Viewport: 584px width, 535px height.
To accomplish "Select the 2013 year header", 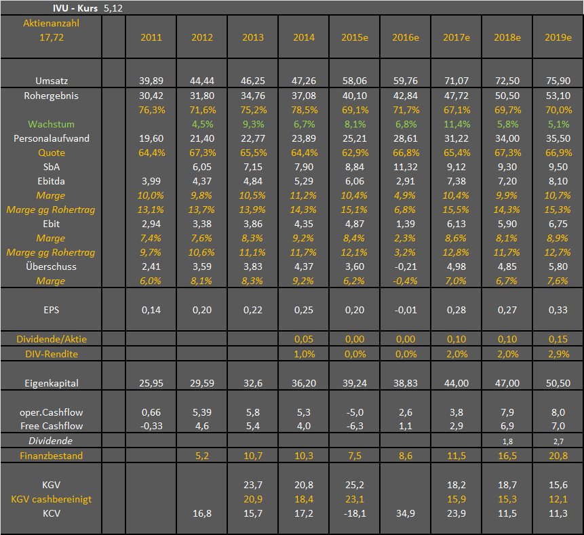I will point(253,37).
